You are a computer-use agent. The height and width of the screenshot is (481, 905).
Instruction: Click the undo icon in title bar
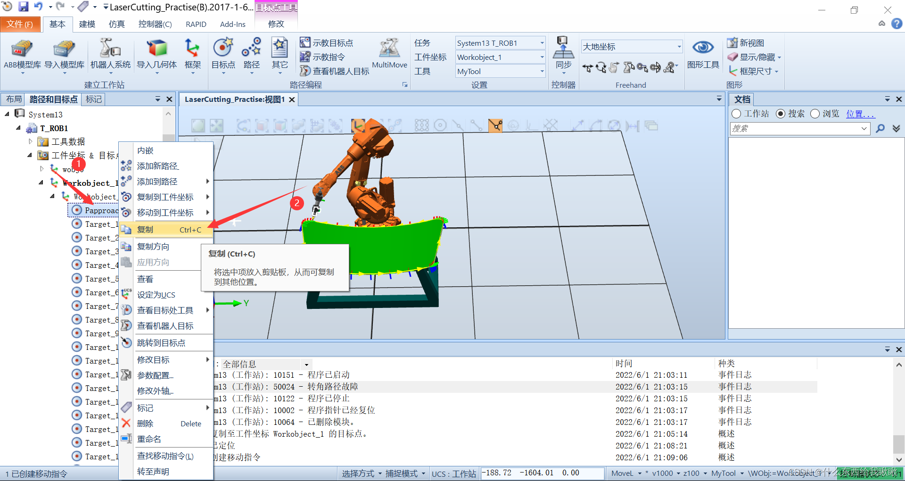(x=38, y=7)
